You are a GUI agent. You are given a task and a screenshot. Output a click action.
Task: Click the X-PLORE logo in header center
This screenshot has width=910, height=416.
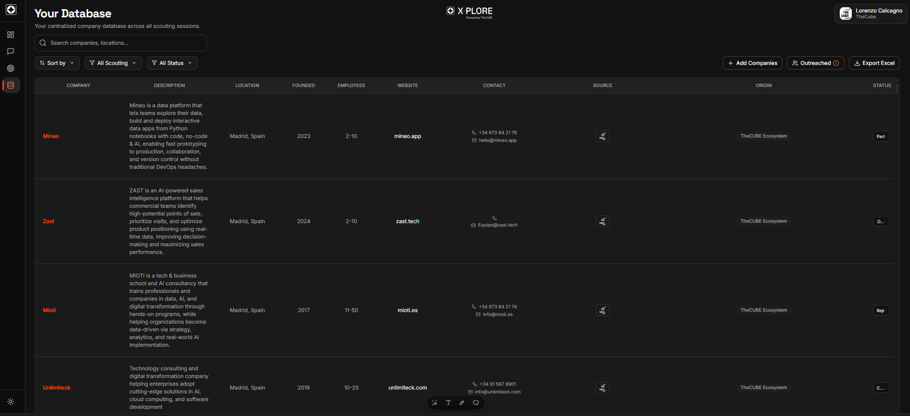[x=470, y=12]
